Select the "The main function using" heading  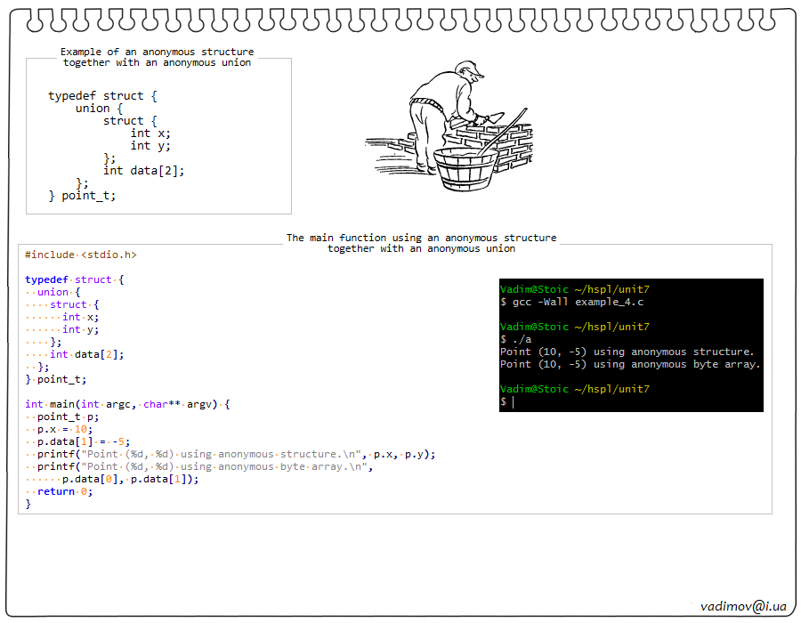(420, 238)
